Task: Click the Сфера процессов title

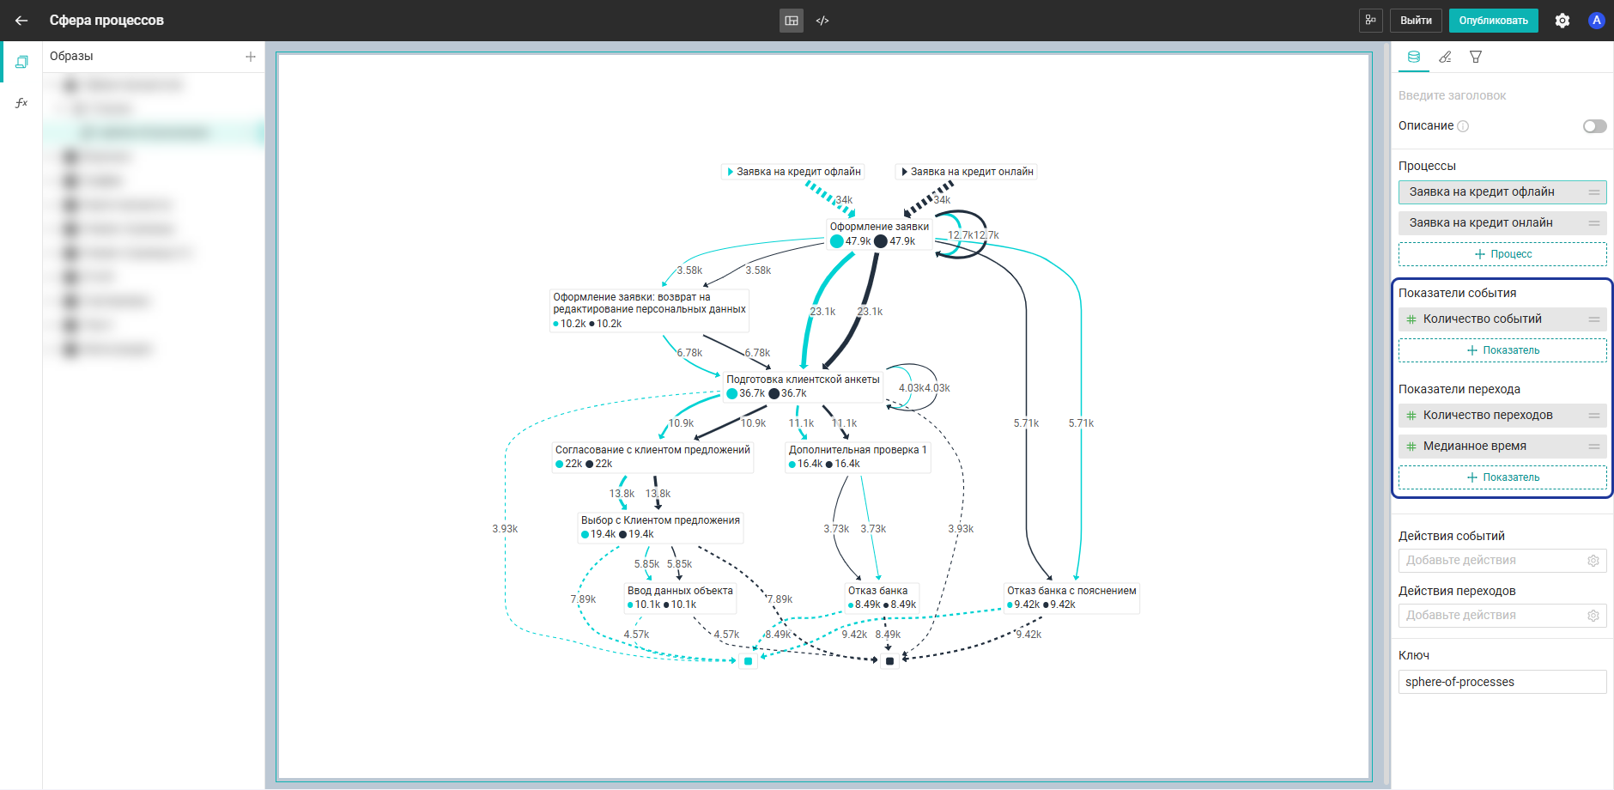Action: click(x=106, y=21)
